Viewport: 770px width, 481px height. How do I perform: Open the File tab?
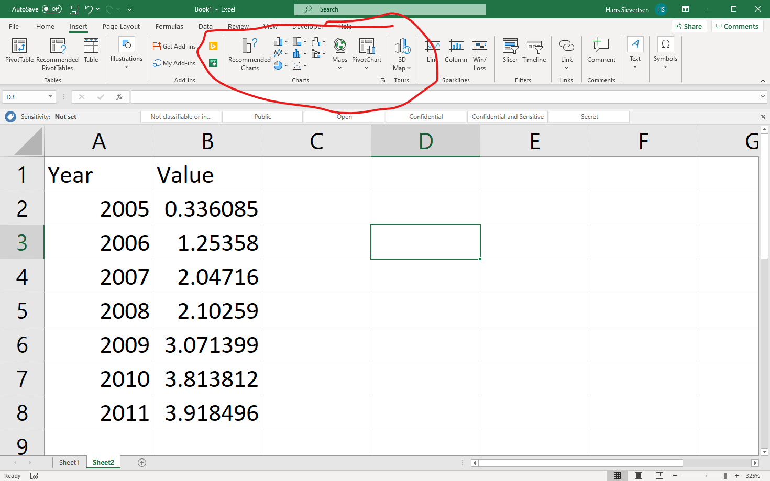tap(14, 27)
